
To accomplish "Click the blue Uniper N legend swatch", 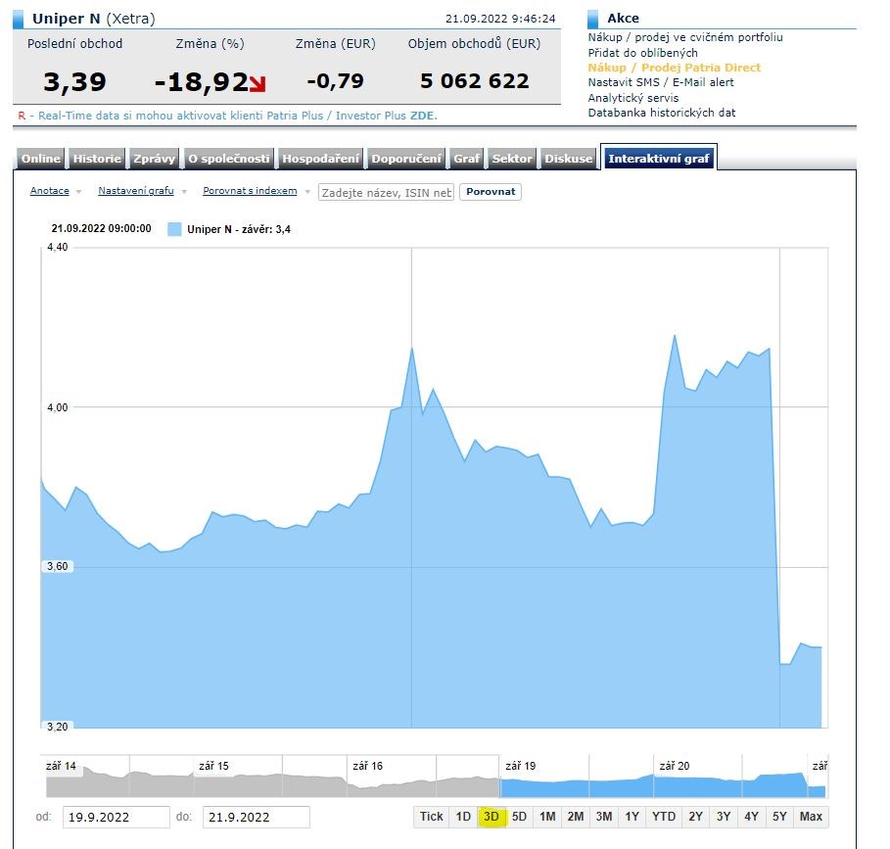I will [x=174, y=229].
